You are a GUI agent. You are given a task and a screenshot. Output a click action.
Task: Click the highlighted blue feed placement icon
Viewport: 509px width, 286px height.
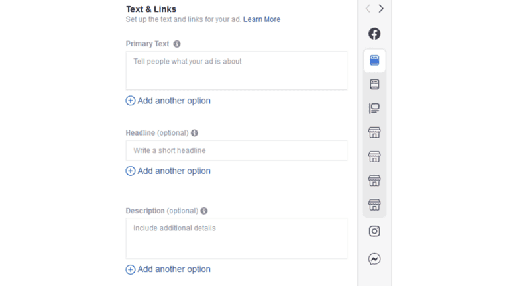click(374, 60)
